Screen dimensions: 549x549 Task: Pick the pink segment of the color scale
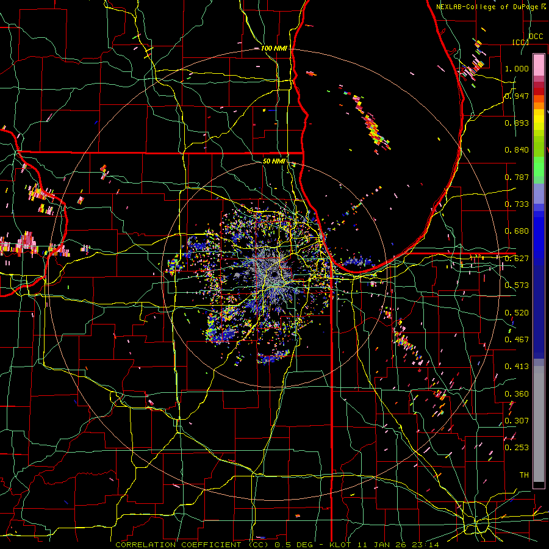pyautogui.click(x=539, y=65)
